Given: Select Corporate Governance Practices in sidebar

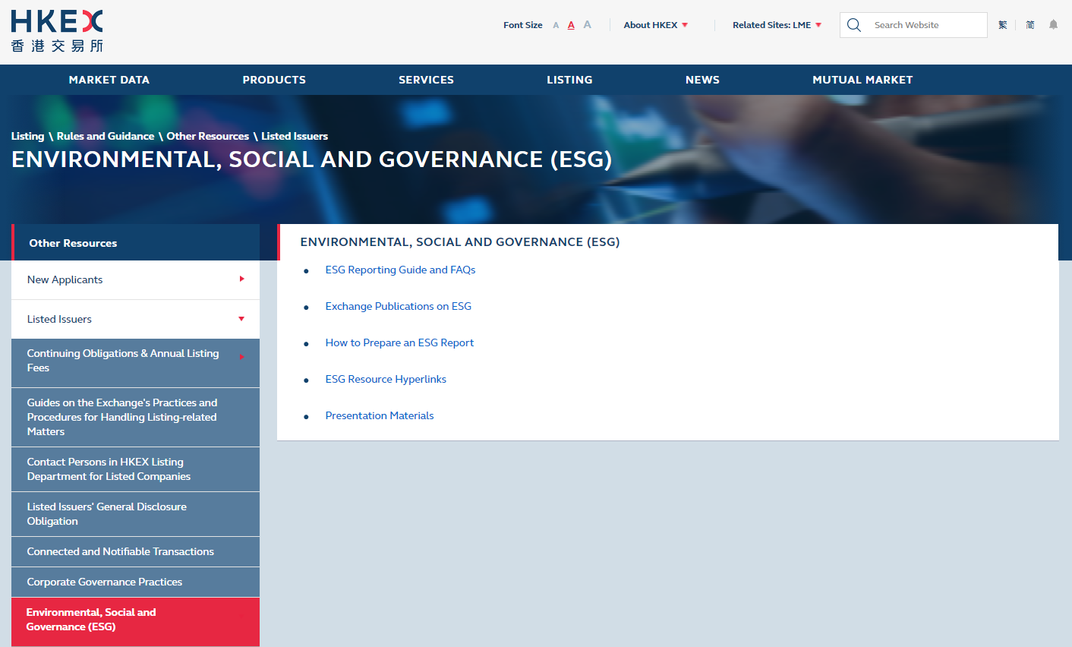Looking at the screenshot, I should click(x=105, y=582).
